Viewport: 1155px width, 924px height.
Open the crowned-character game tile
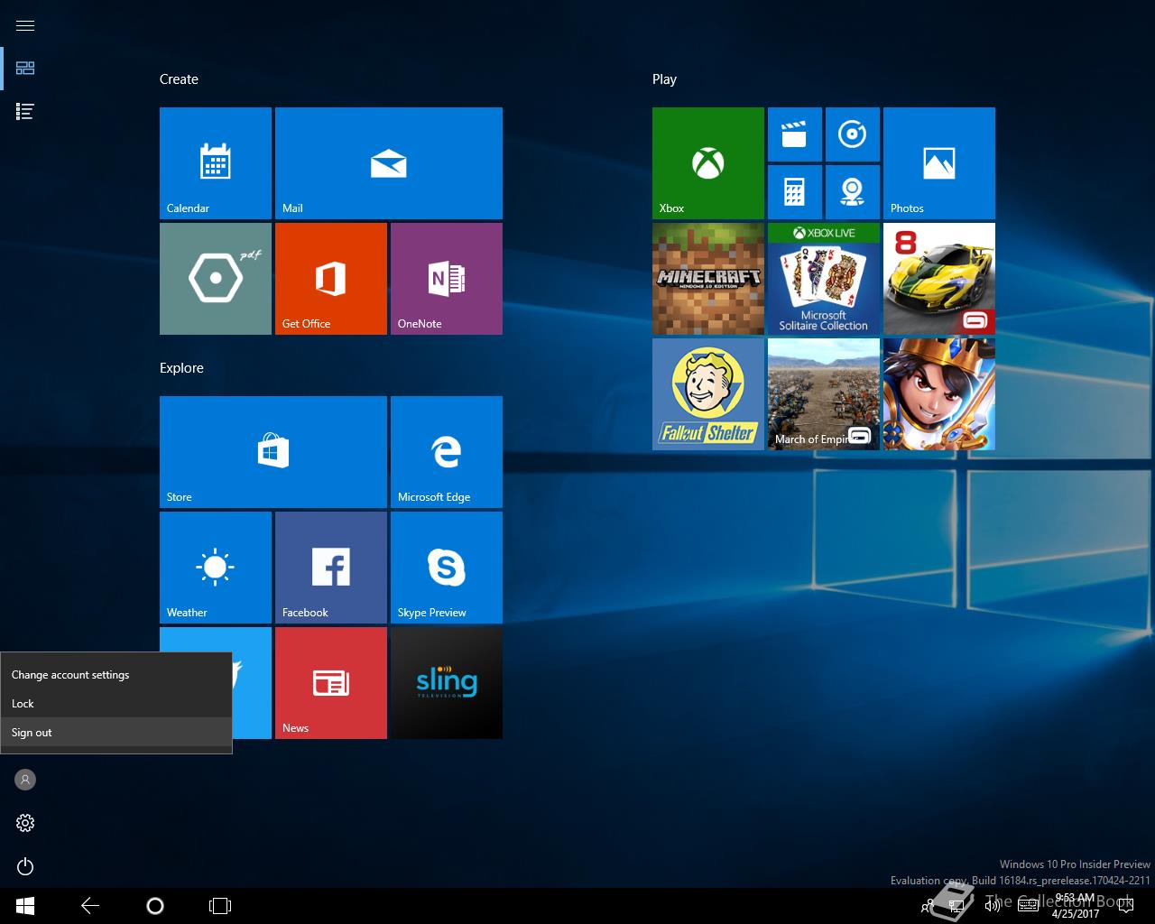pyautogui.click(x=939, y=394)
